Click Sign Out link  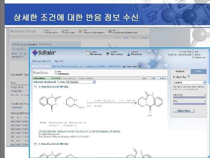[x=59, y=61]
